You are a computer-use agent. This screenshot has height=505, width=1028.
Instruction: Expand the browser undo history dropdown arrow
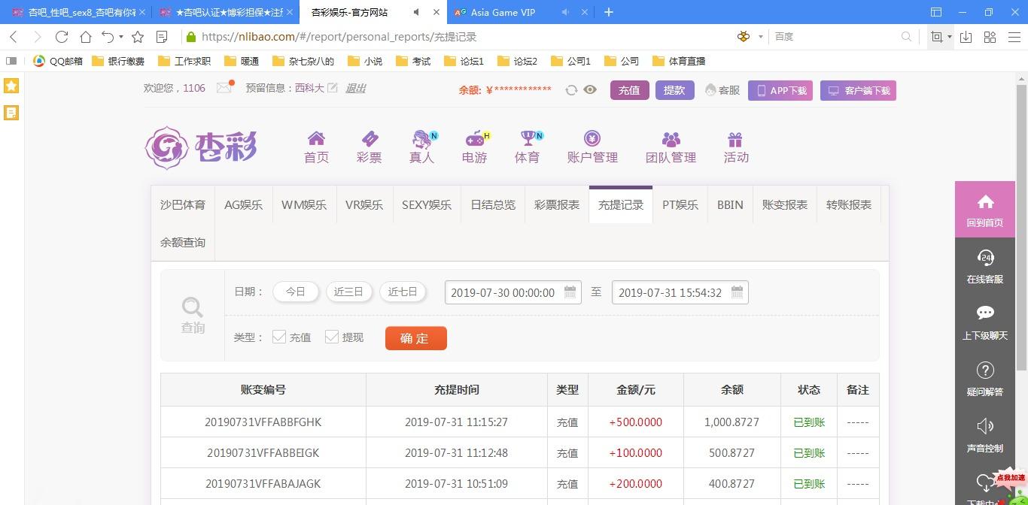click(121, 37)
